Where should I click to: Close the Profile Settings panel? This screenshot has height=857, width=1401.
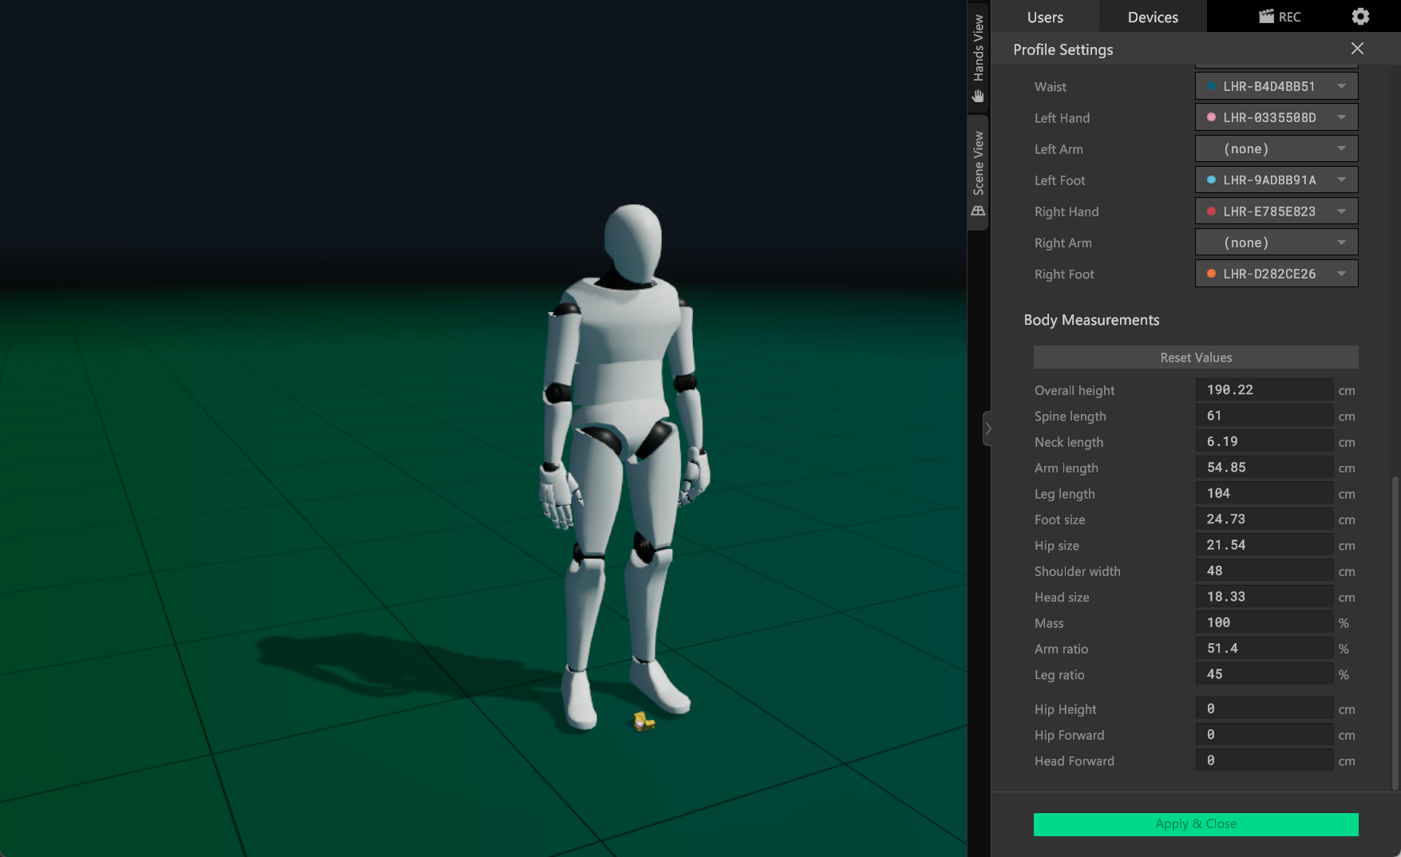click(1357, 49)
